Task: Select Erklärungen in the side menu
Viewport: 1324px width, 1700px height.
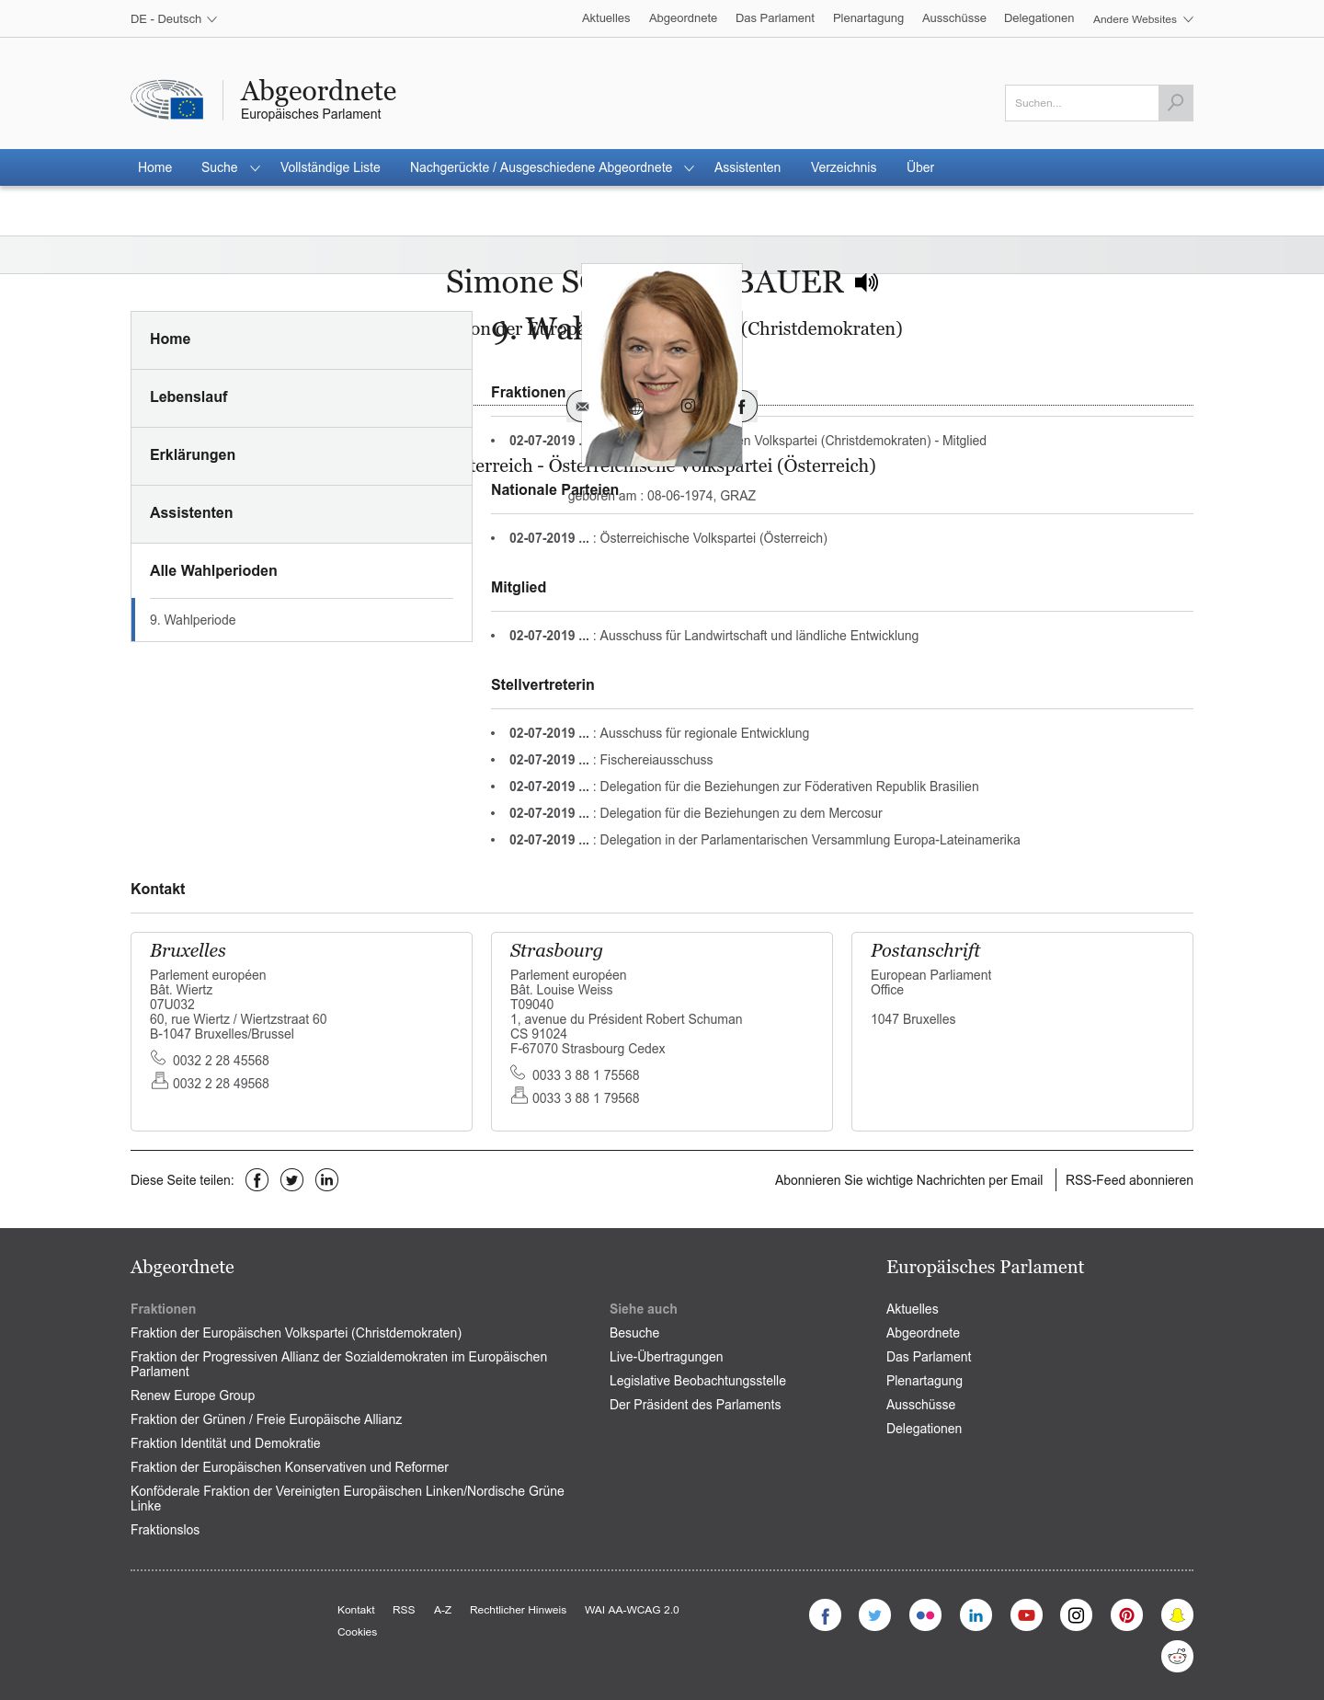Action: [x=302, y=455]
